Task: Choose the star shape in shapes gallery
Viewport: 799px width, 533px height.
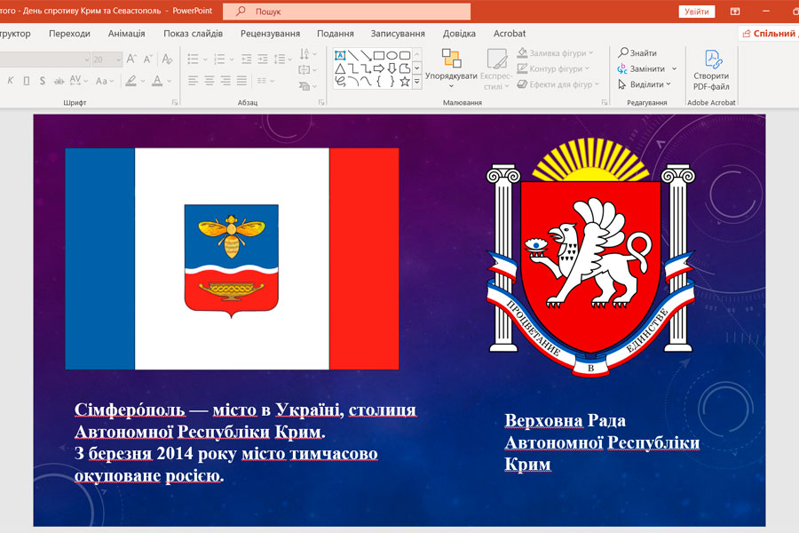Action: click(405, 81)
